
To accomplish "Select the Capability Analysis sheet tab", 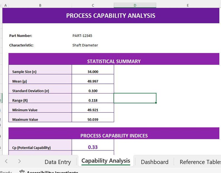I will pos(106,161).
